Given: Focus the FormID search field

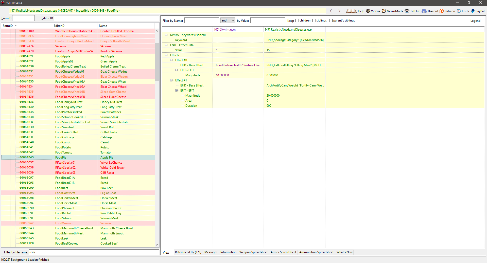Looking at the screenshot, I should click(23, 18).
